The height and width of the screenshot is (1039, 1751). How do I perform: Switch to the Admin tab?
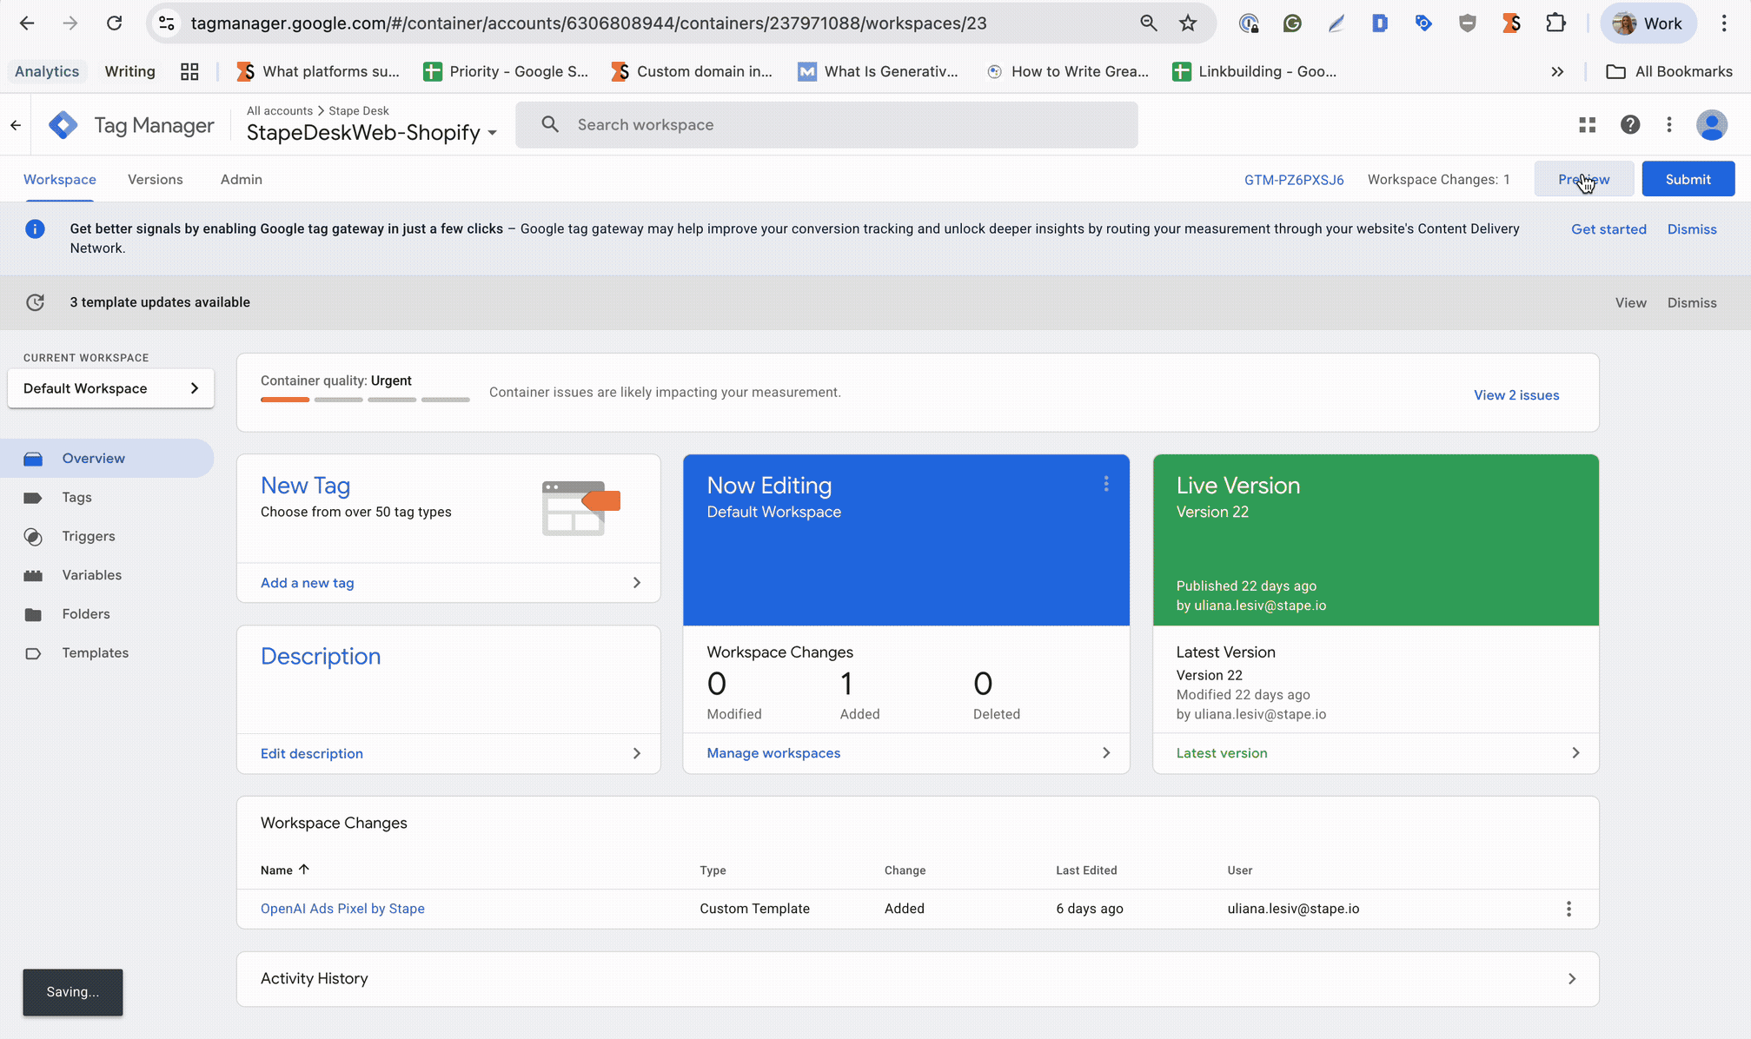(242, 180)
